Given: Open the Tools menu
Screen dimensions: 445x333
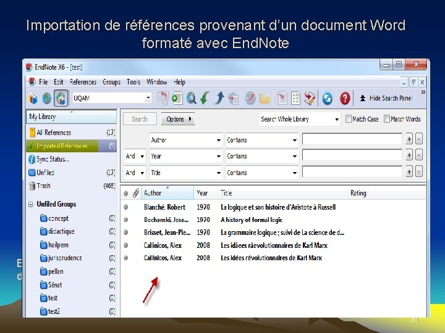Looking at the screenshot, I should click(x=133, y=82).
